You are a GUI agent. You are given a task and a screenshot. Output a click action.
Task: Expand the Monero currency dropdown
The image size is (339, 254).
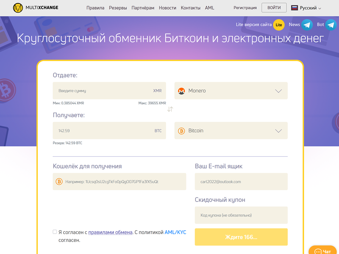point(279,91)
